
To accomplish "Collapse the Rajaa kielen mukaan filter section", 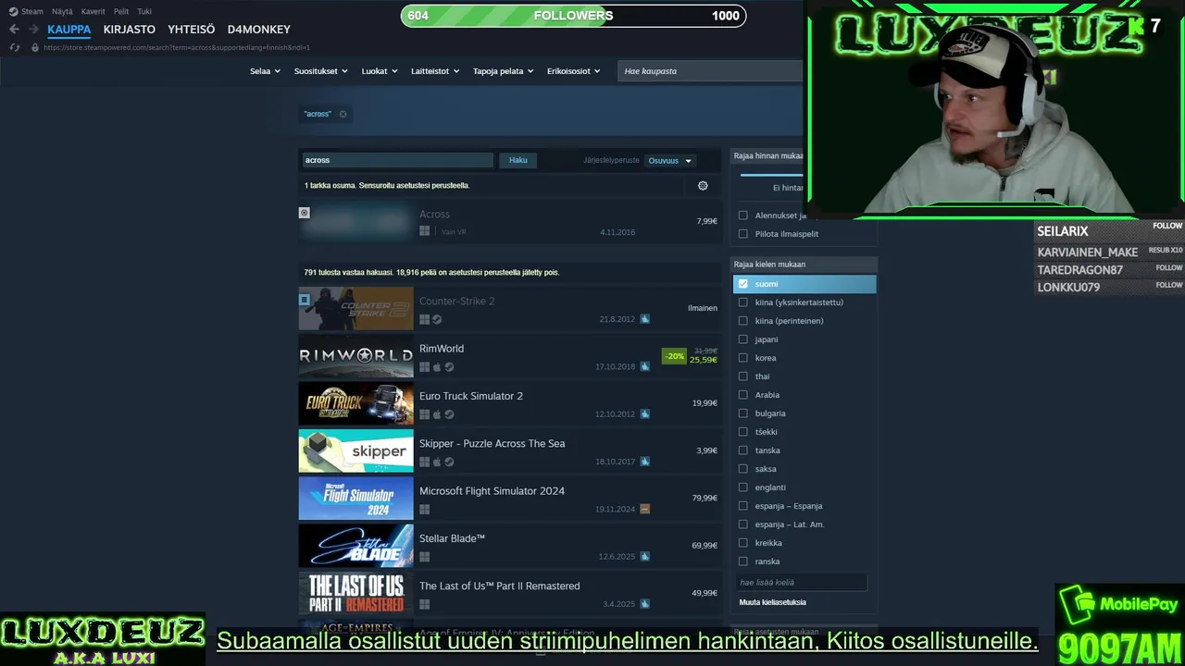I will [804, 265].
